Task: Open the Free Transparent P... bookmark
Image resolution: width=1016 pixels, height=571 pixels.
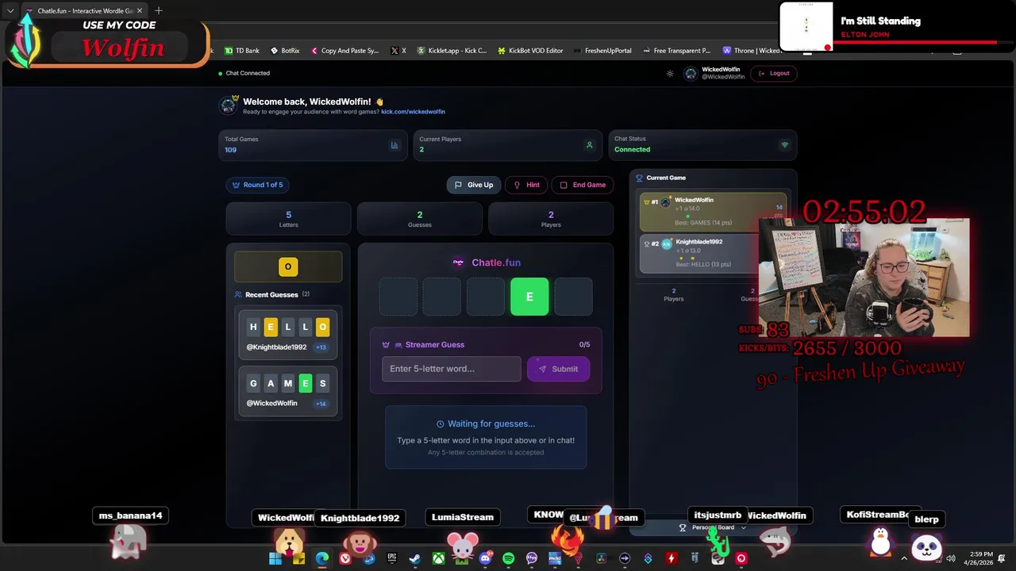Action: [x=676, y=50]
